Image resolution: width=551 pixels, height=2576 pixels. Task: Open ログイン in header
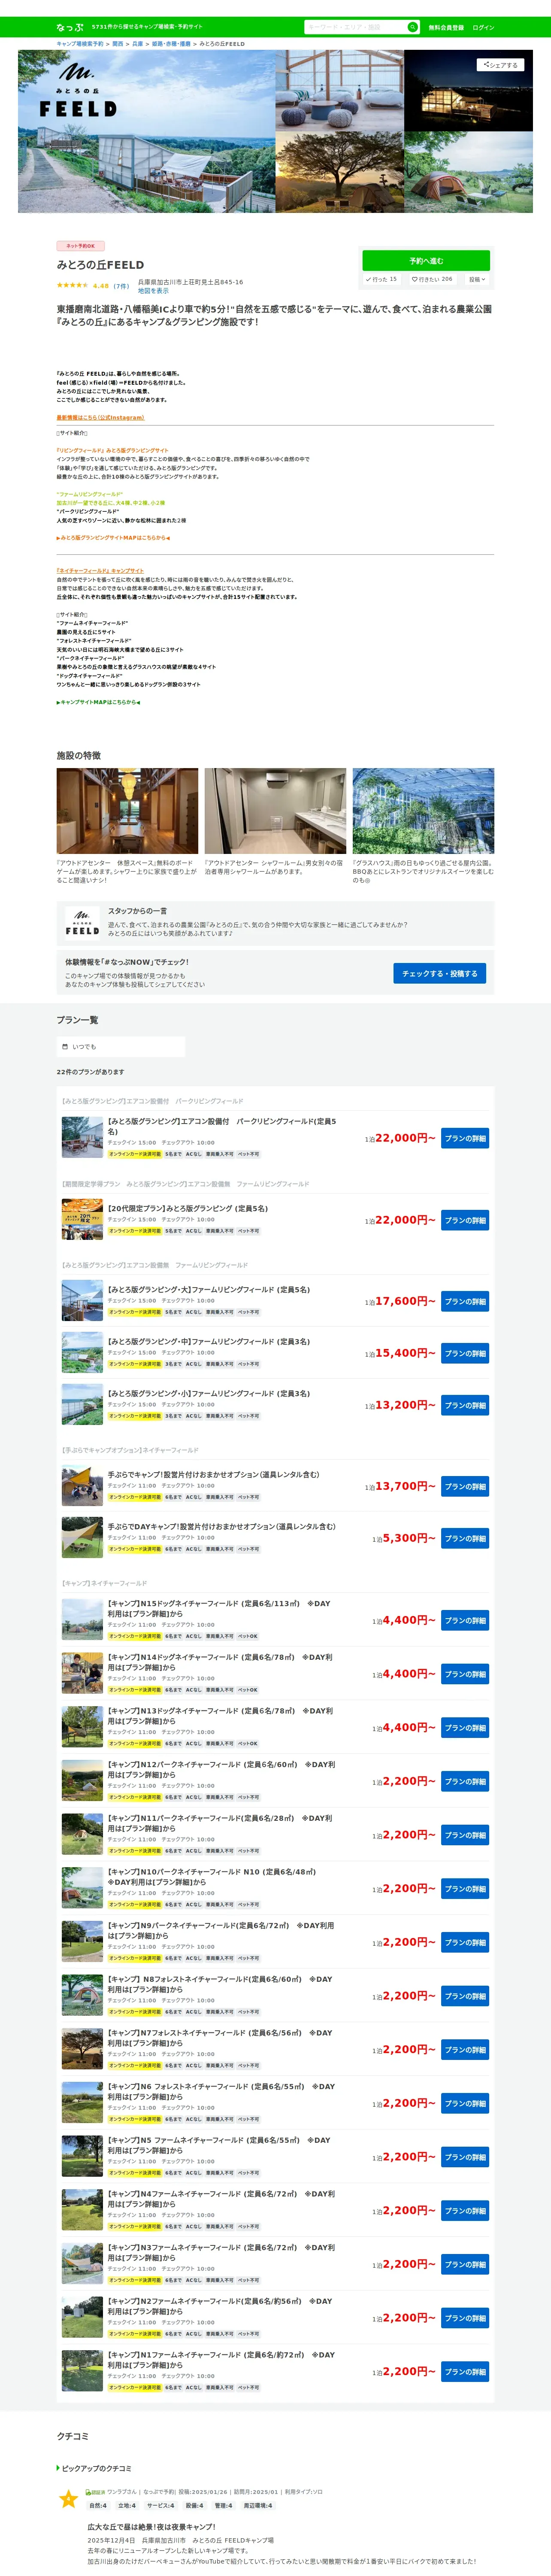click(x=483, y=27)
